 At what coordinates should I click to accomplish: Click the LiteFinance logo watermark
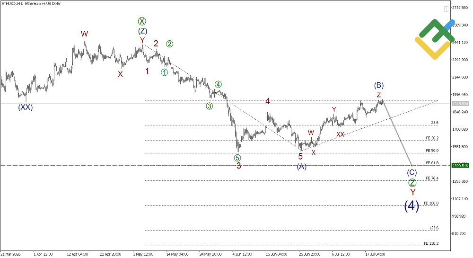click(x=435, y=39)
